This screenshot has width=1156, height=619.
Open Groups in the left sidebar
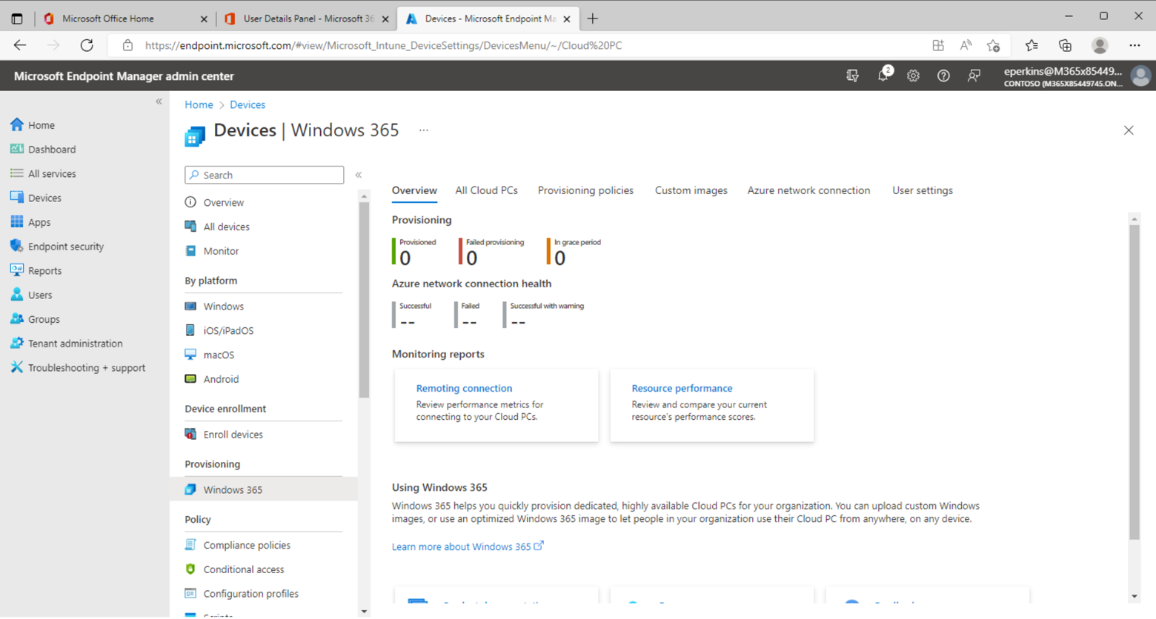pyautogui.click(x=35, y=319)
